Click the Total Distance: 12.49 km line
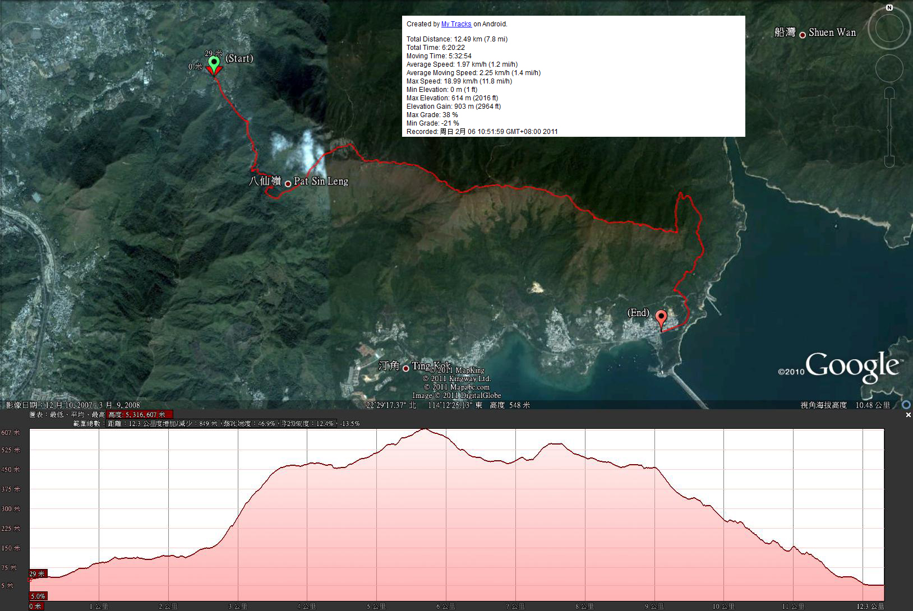This screenshot has height=611, width=913. pyautogui.click(x=457, y=39)
